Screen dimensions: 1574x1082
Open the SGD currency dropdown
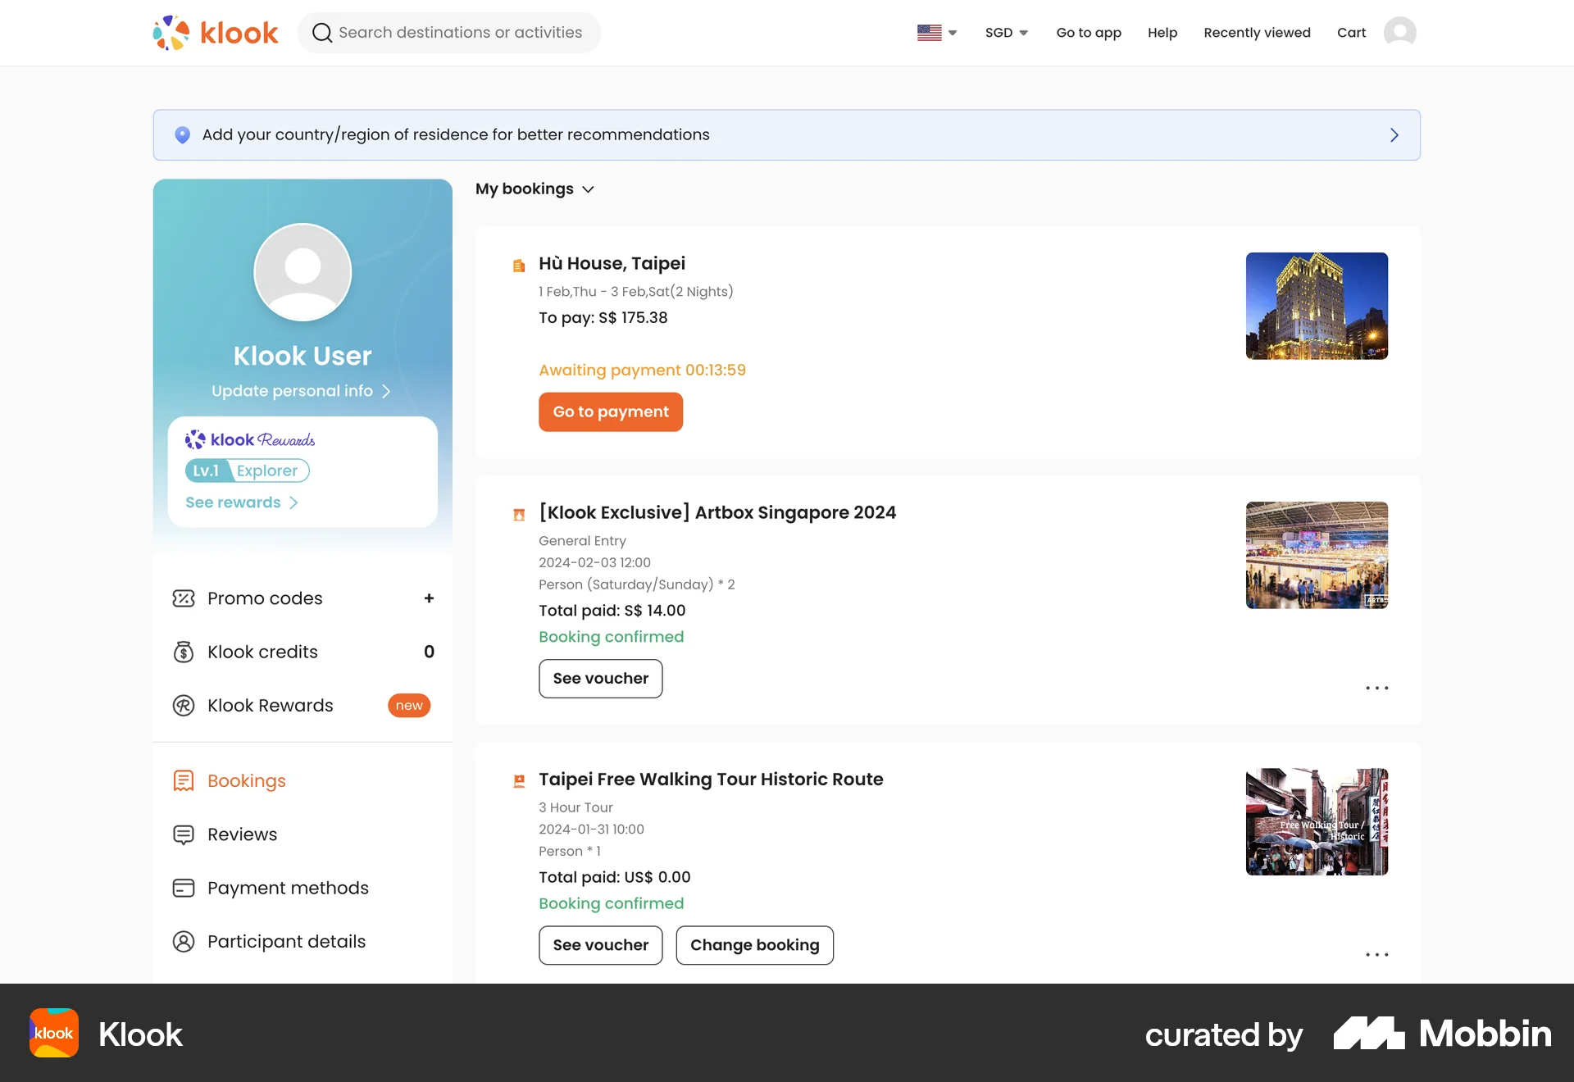(1006, 32)
